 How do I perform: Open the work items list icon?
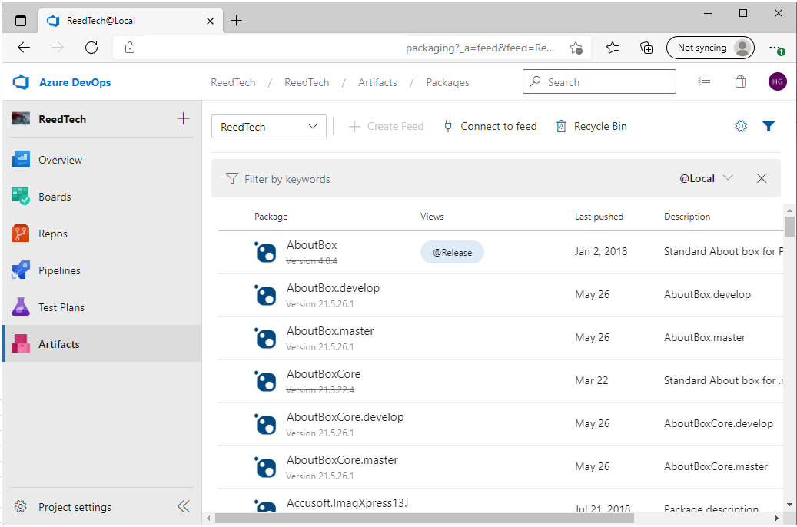[704, 81]
